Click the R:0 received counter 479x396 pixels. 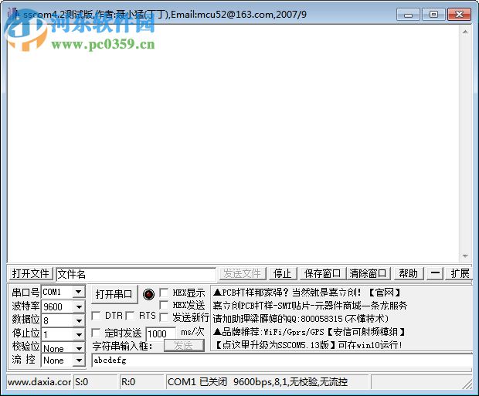pyautogui.click(x=141, y=382)
